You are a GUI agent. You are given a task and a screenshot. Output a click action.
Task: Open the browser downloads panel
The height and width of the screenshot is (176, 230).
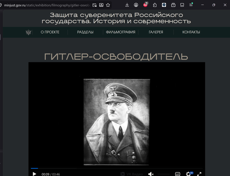[x=127, y=5]
